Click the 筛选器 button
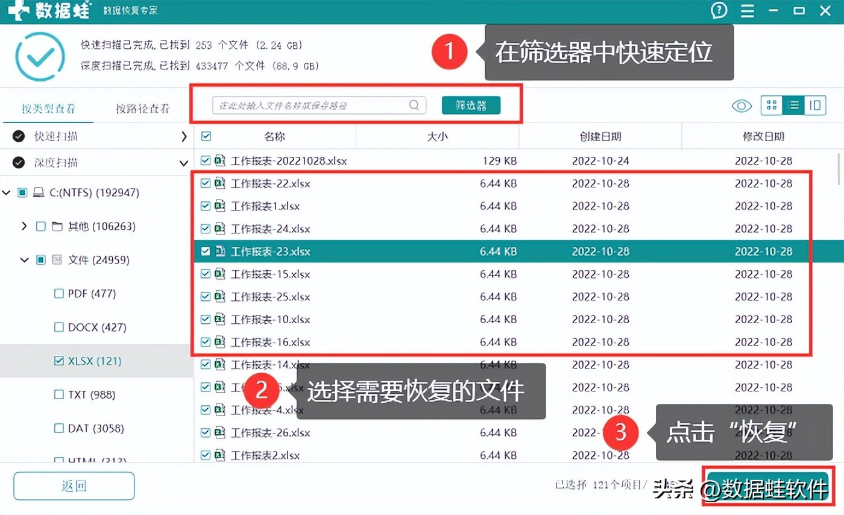This screenshot has width=844, height=515. (x=471, y=105)
